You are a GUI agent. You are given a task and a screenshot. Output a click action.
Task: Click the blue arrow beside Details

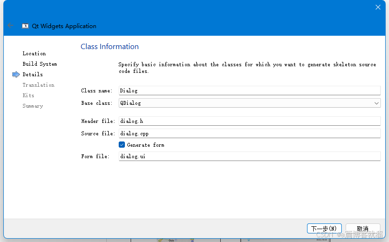(16, 74)
